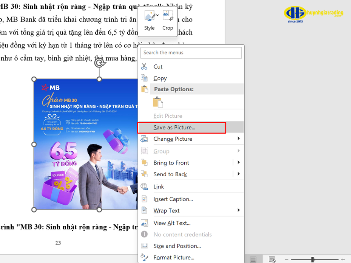Expand the Bring to Front arrow
351x263 pixels.
[x=239, y=162]
